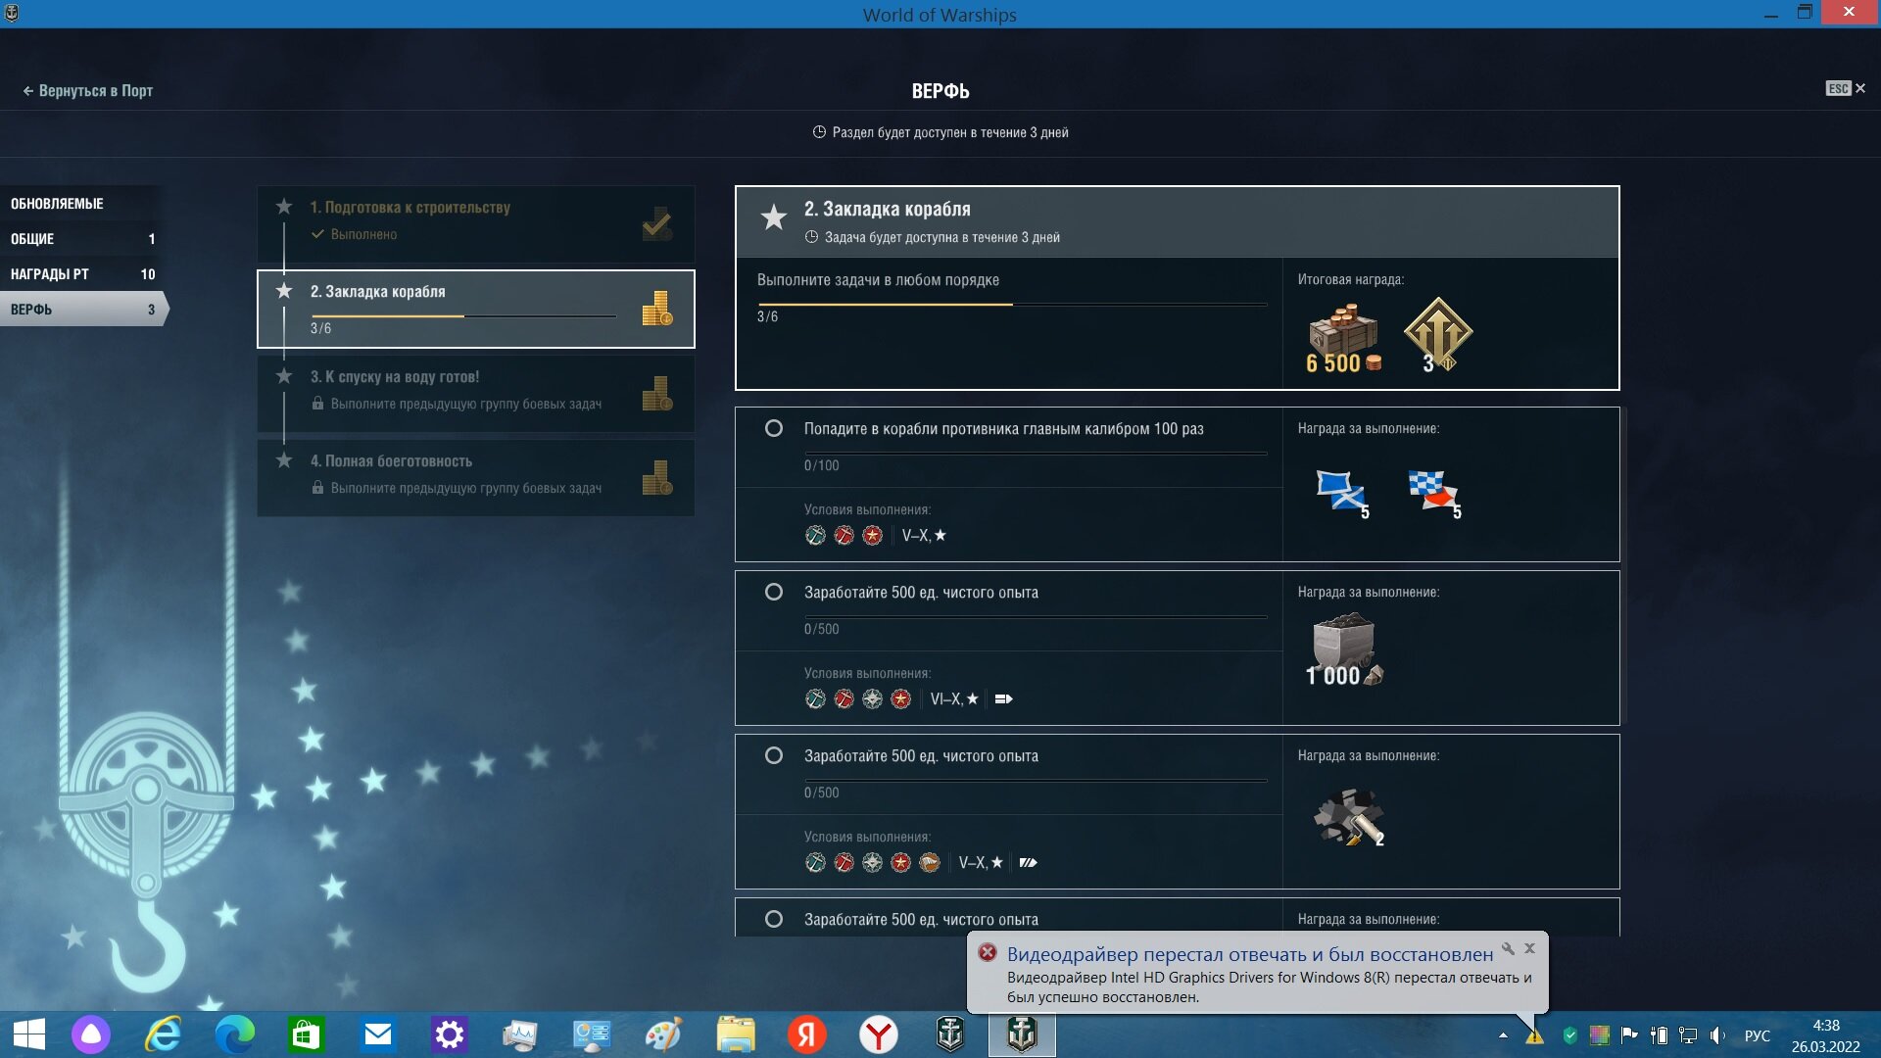Switch input language РУС indicator
The width and height of the screenshot is (1881, 1058).
click(x=1758, y=1035)
